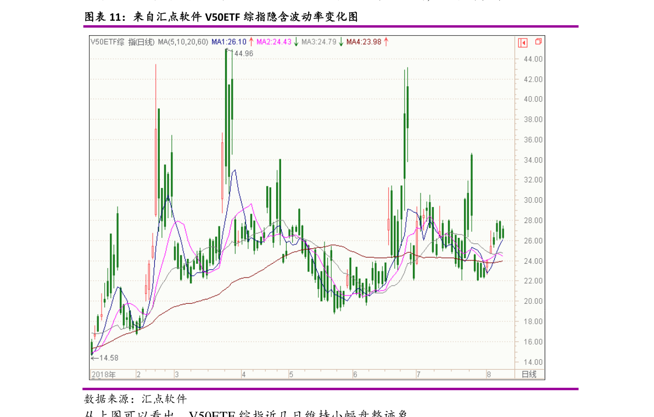
Task: Select the MA1:26.10 indicator label
Action: coord(229,42)
